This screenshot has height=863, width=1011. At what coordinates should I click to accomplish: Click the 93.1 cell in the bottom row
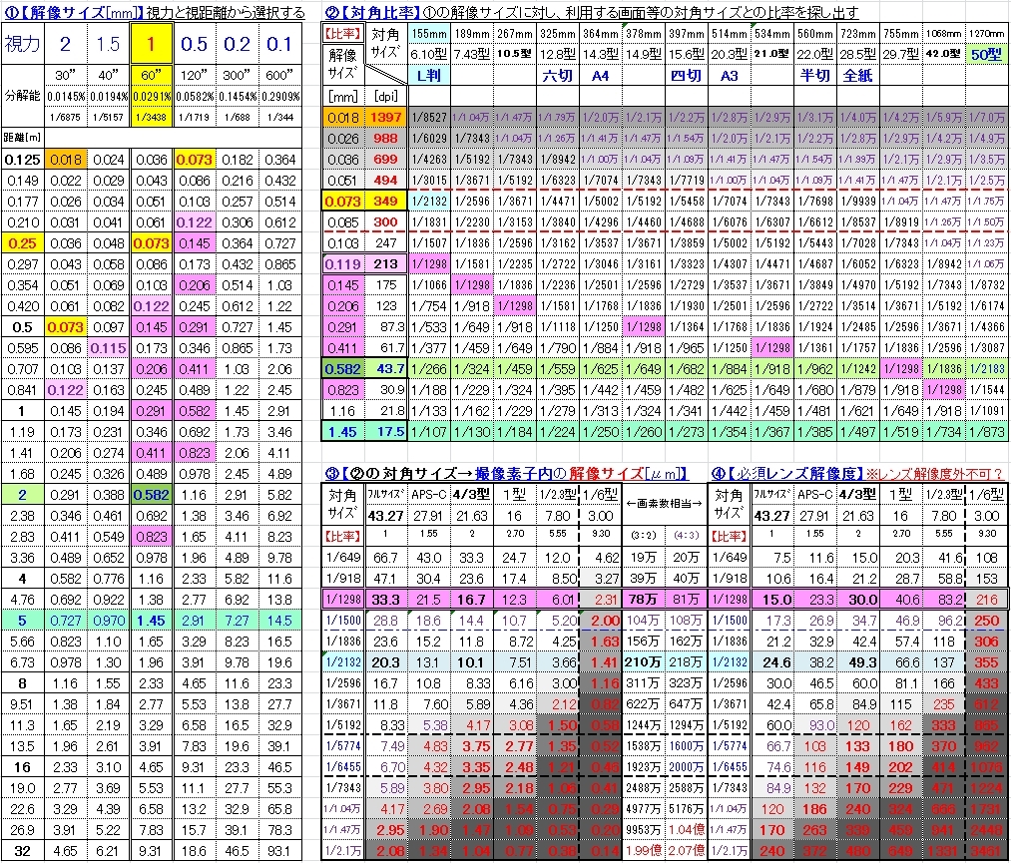coord(279,851)
